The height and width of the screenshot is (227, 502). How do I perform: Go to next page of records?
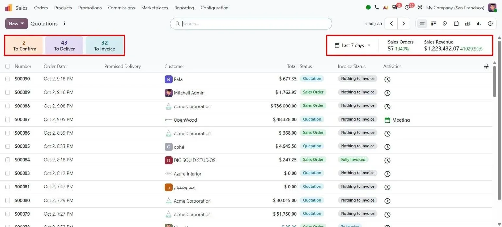click(404, 24)
